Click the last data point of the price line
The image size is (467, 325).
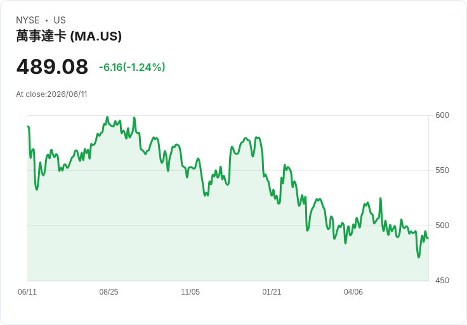click(428, 238)
